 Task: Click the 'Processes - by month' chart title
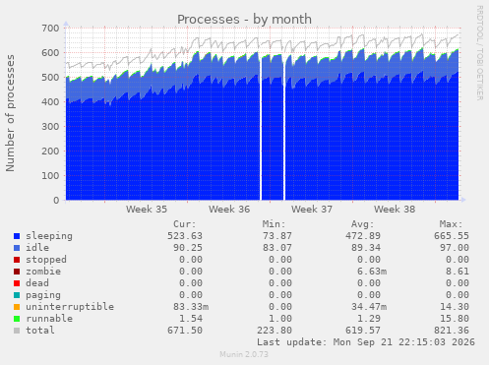pos(244,20)
